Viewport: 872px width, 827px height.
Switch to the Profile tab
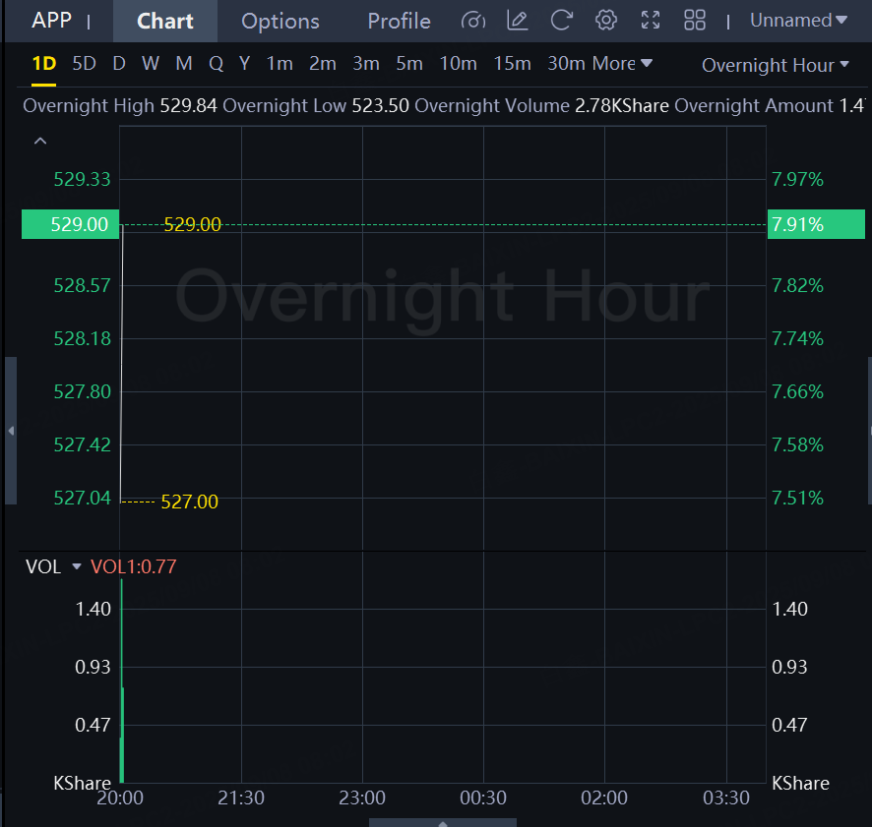click(x=399, y=21)
